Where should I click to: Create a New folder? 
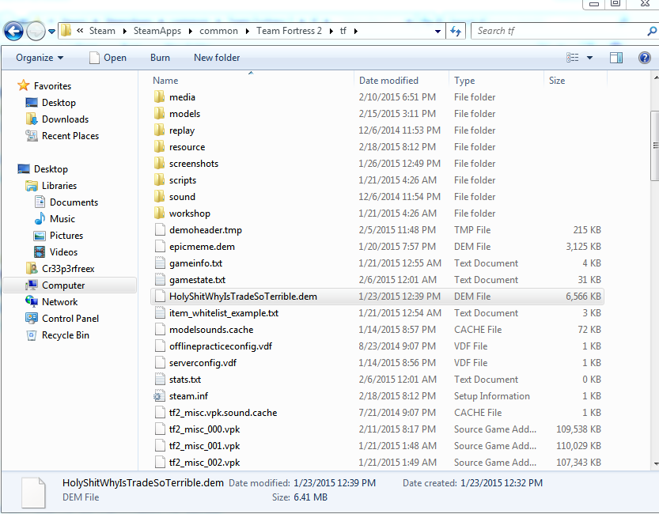click(217, 58)
